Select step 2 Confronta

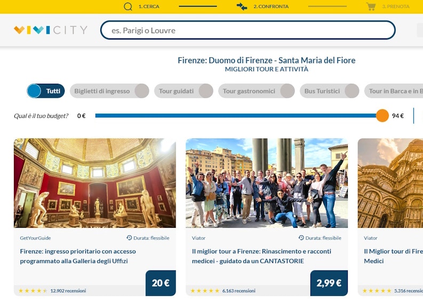(x=270, y=6)
